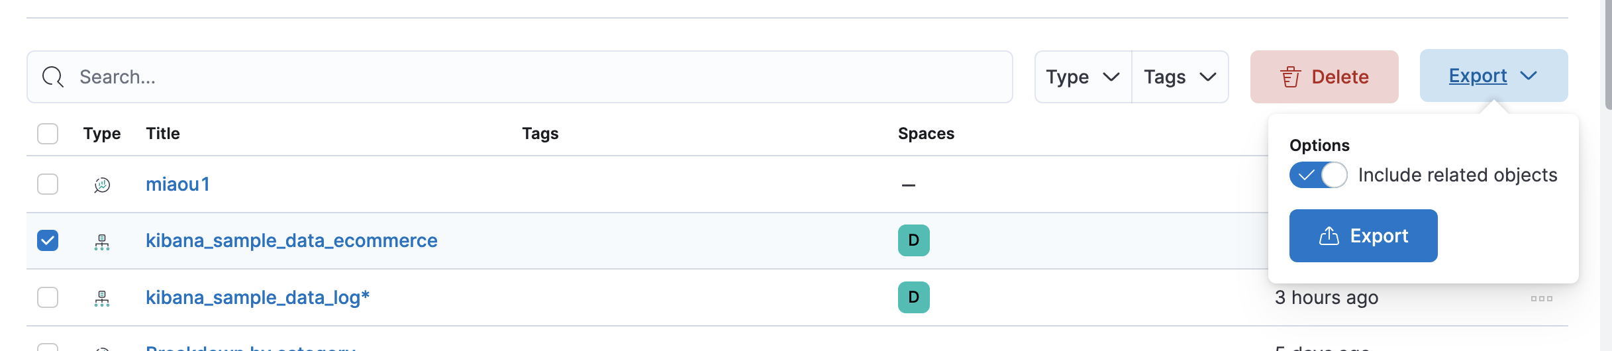
Task: Click the kibana_sample_data_log* index pattern icon
Action: coord(102,298)
